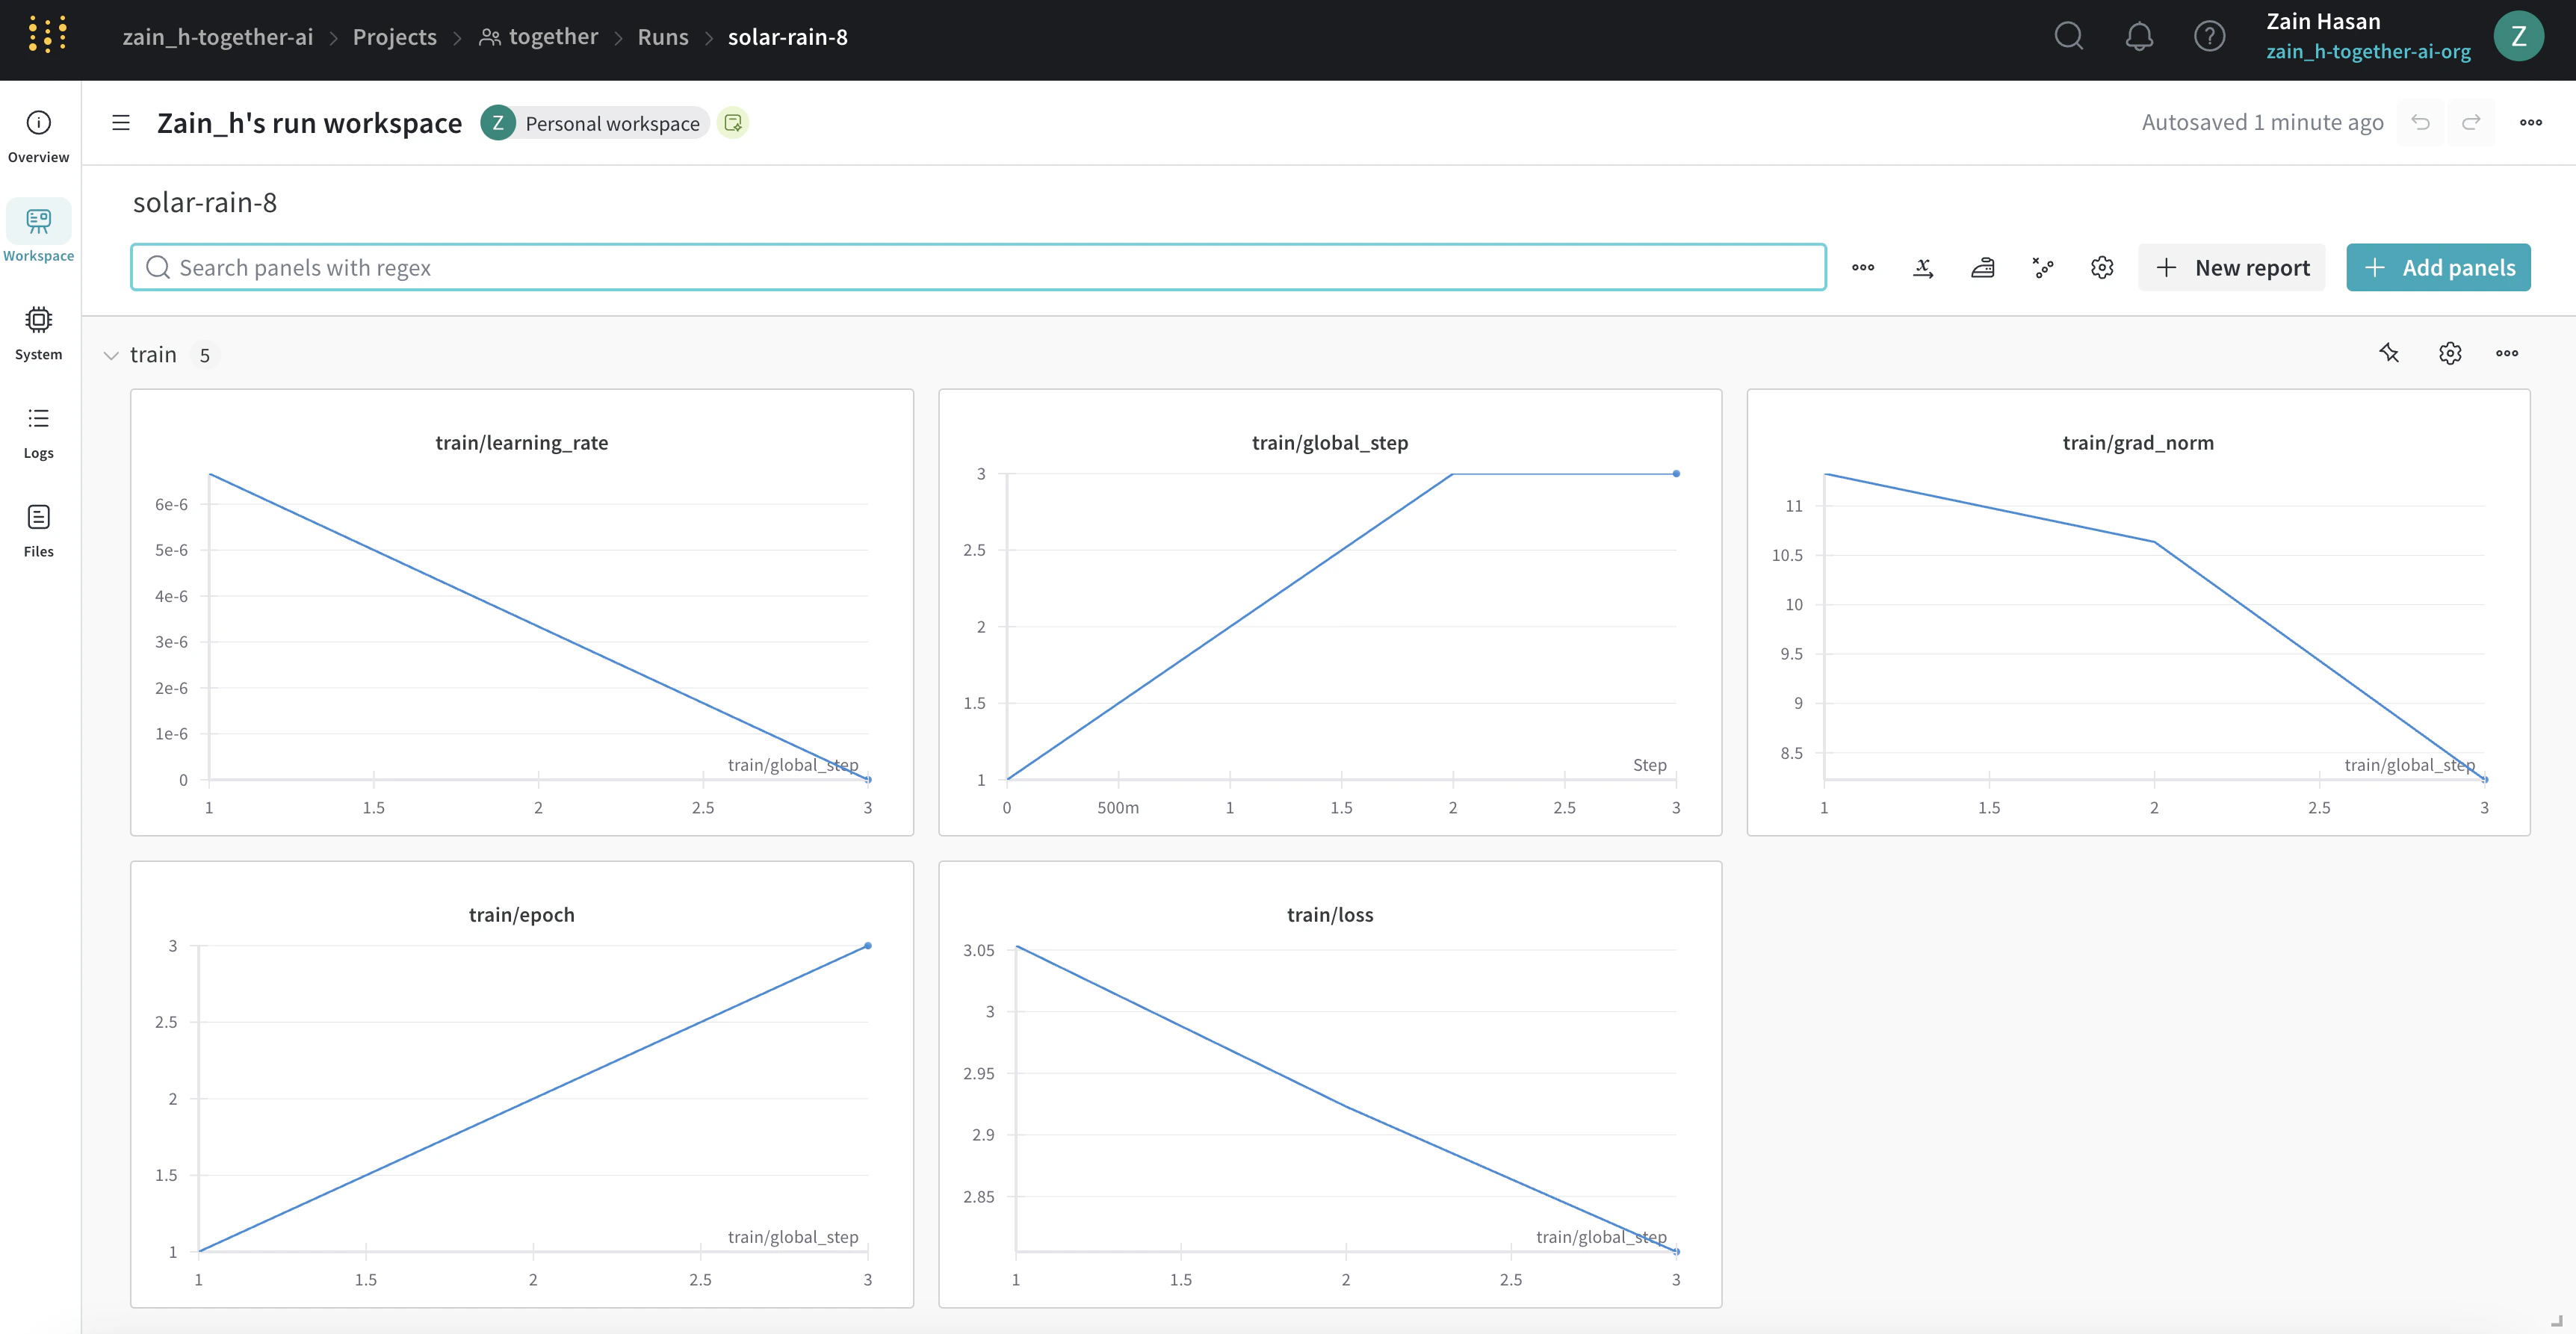Screen dimensions: 2576x1334
Task: Open the Runs breadcrumb link
Action: tap(663, 37)
